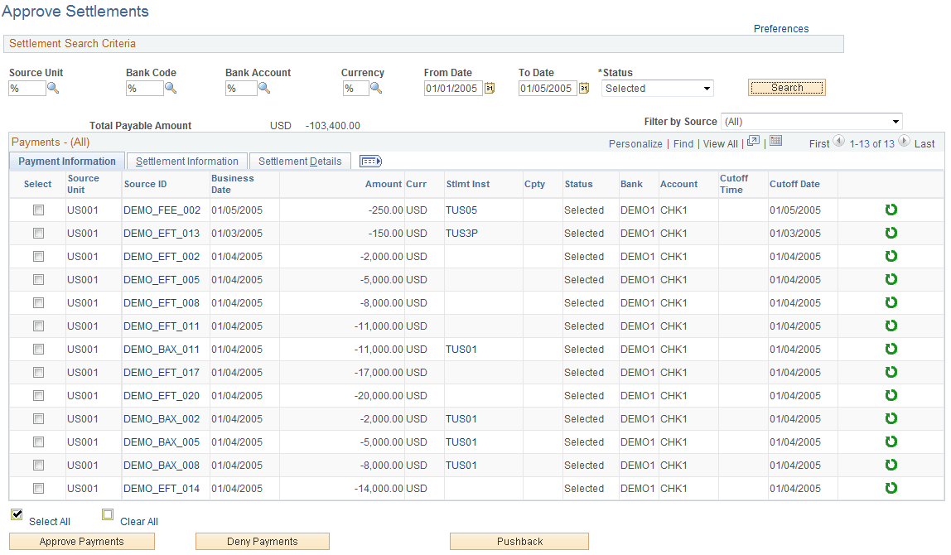Expand the Filter by Source dropdown
Screen dimensions: 951x555
pos(812,121)
